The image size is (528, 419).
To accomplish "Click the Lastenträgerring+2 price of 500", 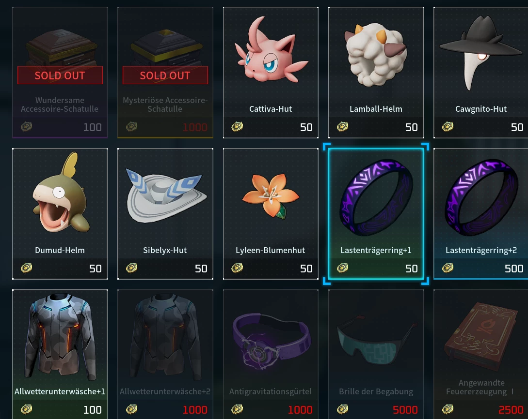I will click(514, 269).
